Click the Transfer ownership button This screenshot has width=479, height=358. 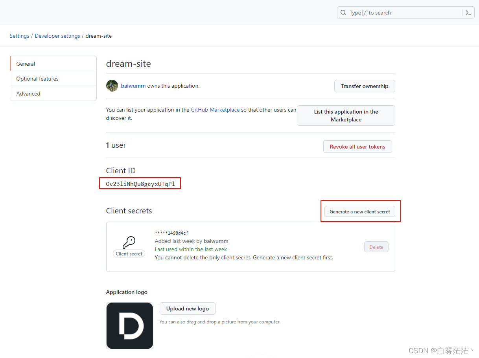[x=364, y=86]
